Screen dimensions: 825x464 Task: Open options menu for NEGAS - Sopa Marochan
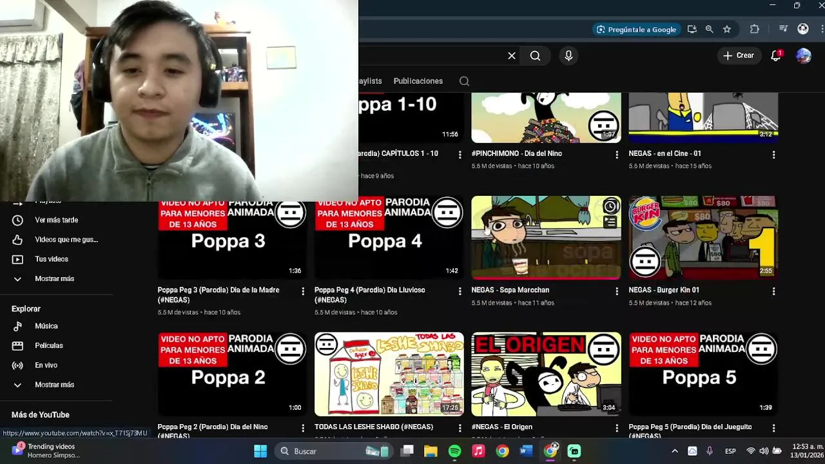click(617, 291)
